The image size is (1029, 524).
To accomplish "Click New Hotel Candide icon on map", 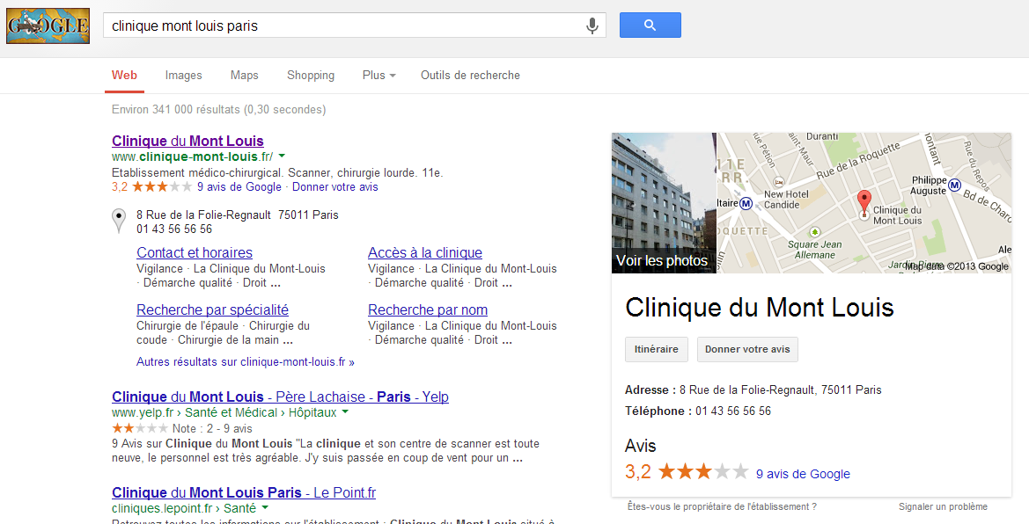I will (779, 182).
